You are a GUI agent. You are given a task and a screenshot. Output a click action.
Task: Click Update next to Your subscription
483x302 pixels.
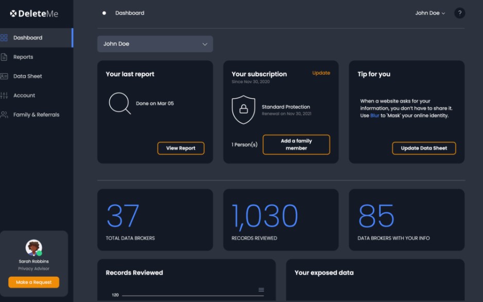[321, 73]
